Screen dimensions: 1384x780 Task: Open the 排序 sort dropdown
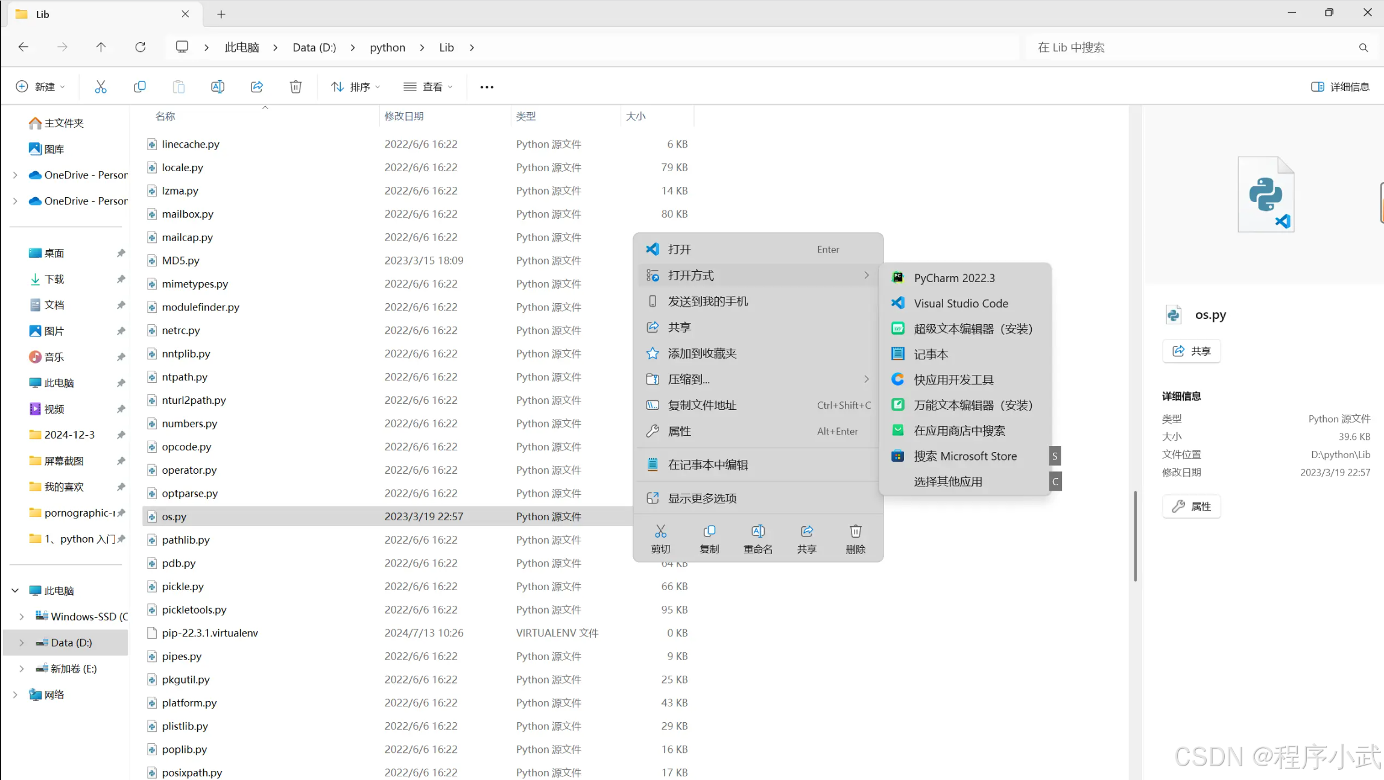(355, 87)
